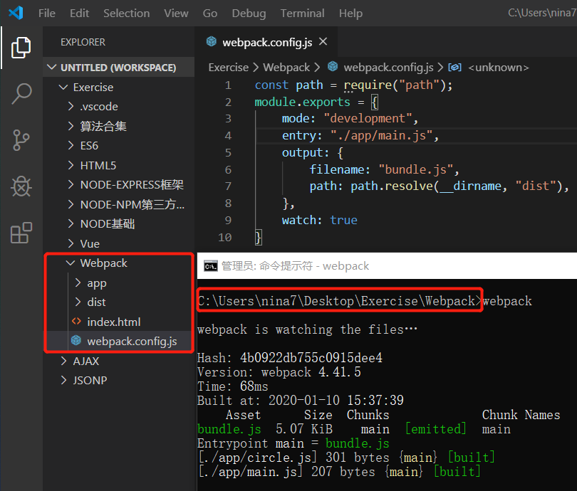The height and width of the screenshot is (491, 577).
Task: Click the 'true' value after watch
Action: click(343, 220)
